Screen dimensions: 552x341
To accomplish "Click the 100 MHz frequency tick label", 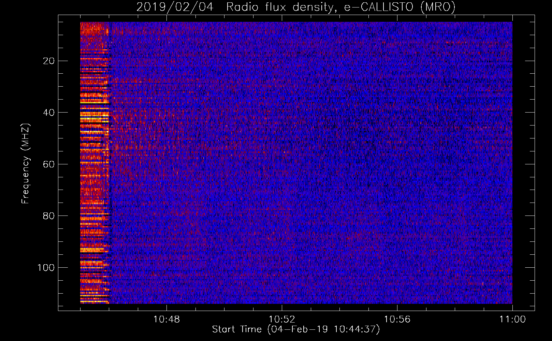I will pos(46,268).
